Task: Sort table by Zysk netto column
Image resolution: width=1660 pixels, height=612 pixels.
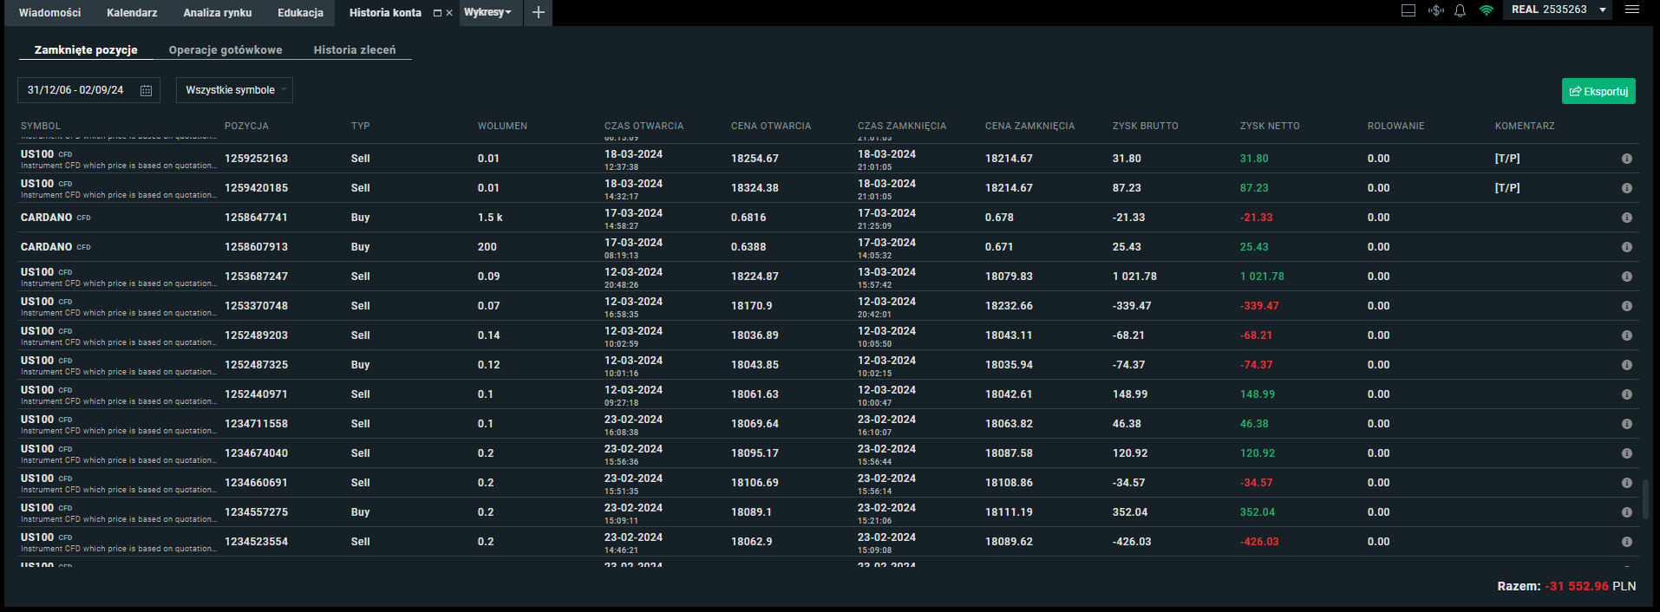Action: tap(1270, 127)
